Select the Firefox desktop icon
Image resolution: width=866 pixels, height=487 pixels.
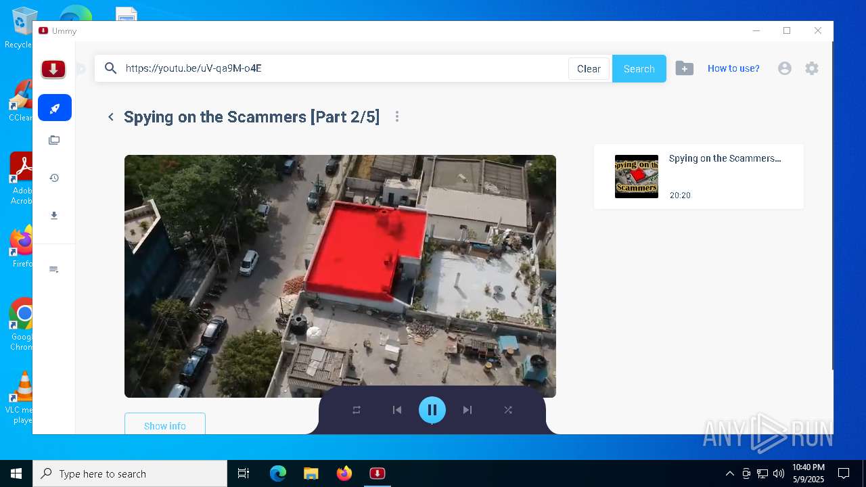[20, 246]
